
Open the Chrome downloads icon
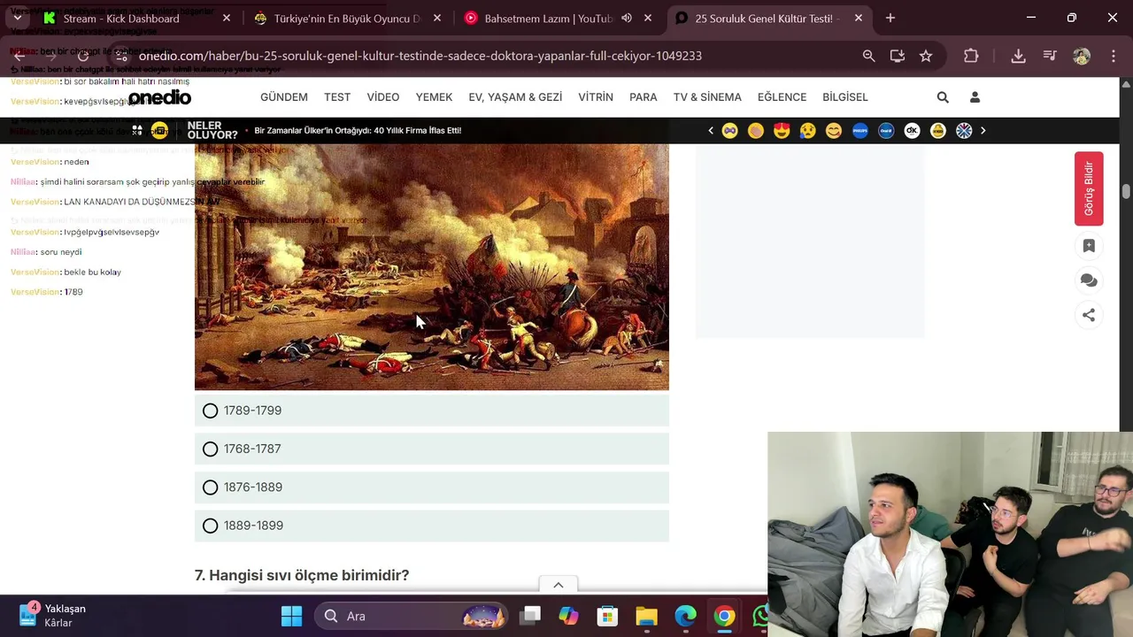click(x=1019, y=56)
